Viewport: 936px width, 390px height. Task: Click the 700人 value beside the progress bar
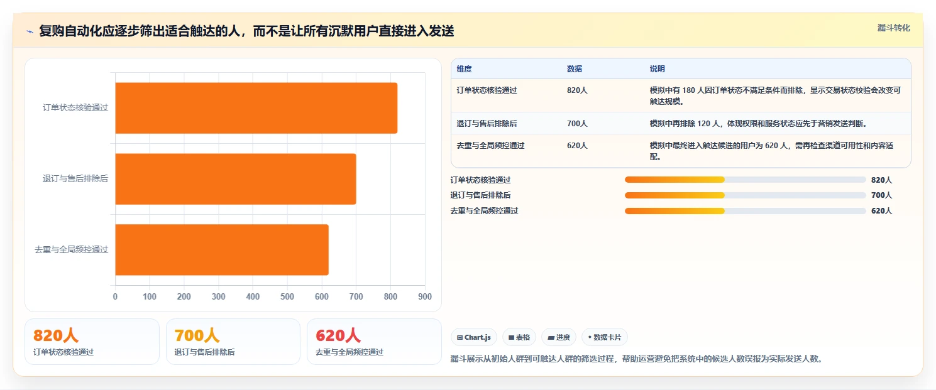pos(881,195)
